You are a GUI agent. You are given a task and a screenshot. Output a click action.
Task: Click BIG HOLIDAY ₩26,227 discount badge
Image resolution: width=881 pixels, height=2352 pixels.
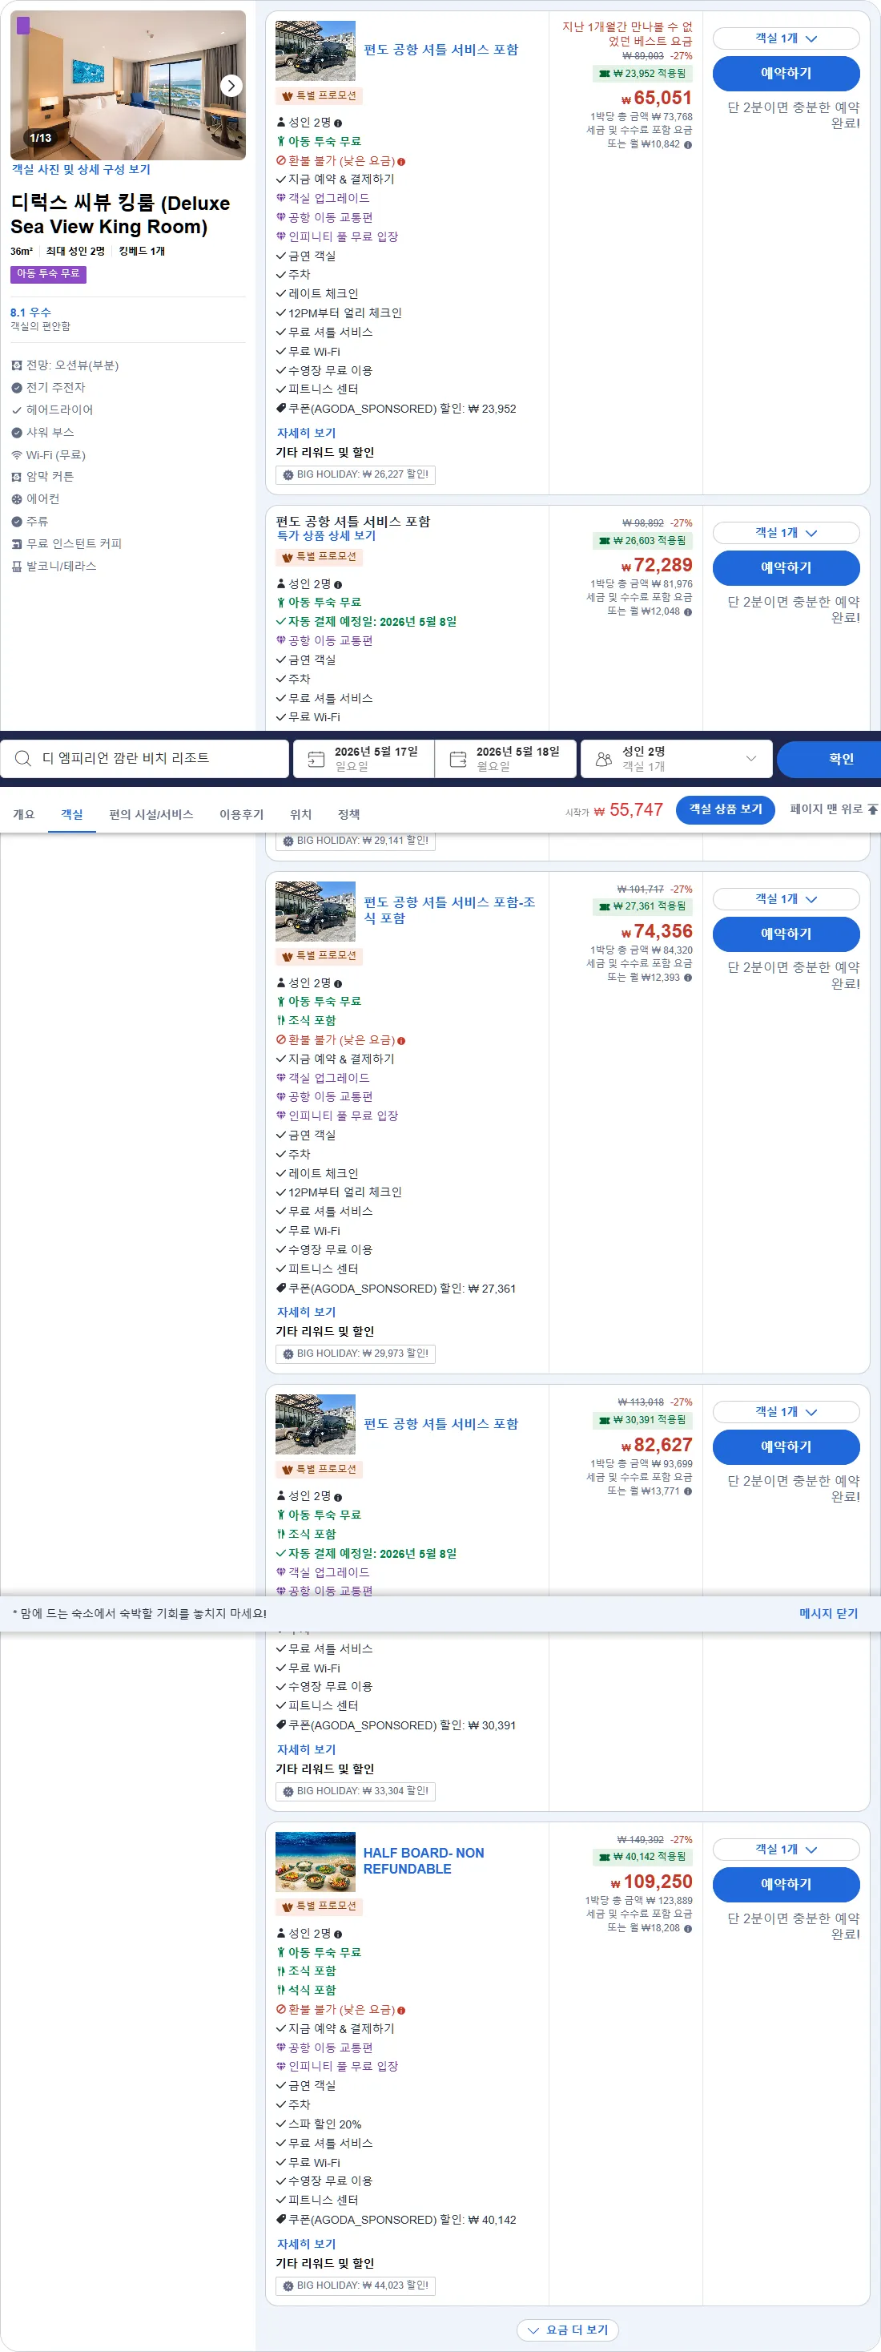355,474
